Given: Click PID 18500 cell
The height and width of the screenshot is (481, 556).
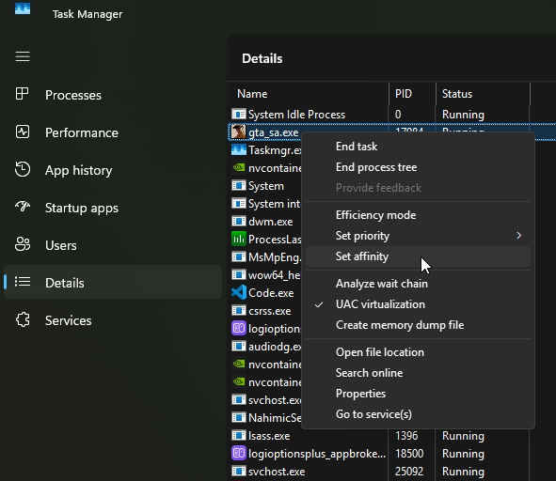Looking at the screenshot, I should 409,454.
